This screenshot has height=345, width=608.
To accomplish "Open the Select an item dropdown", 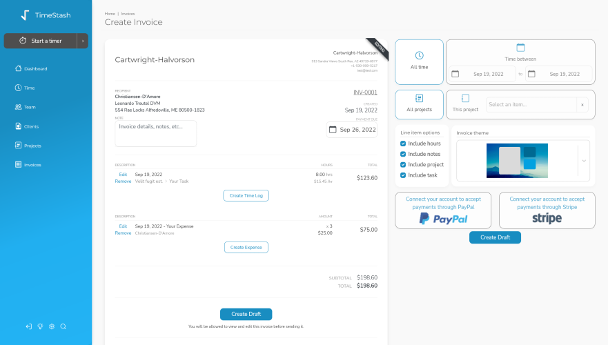I will tap(531, 105).
